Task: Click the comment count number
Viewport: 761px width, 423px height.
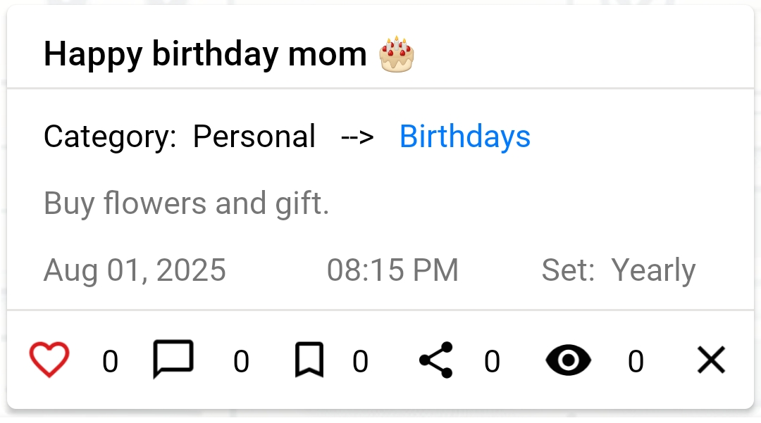Action: [x=241, y=362]
